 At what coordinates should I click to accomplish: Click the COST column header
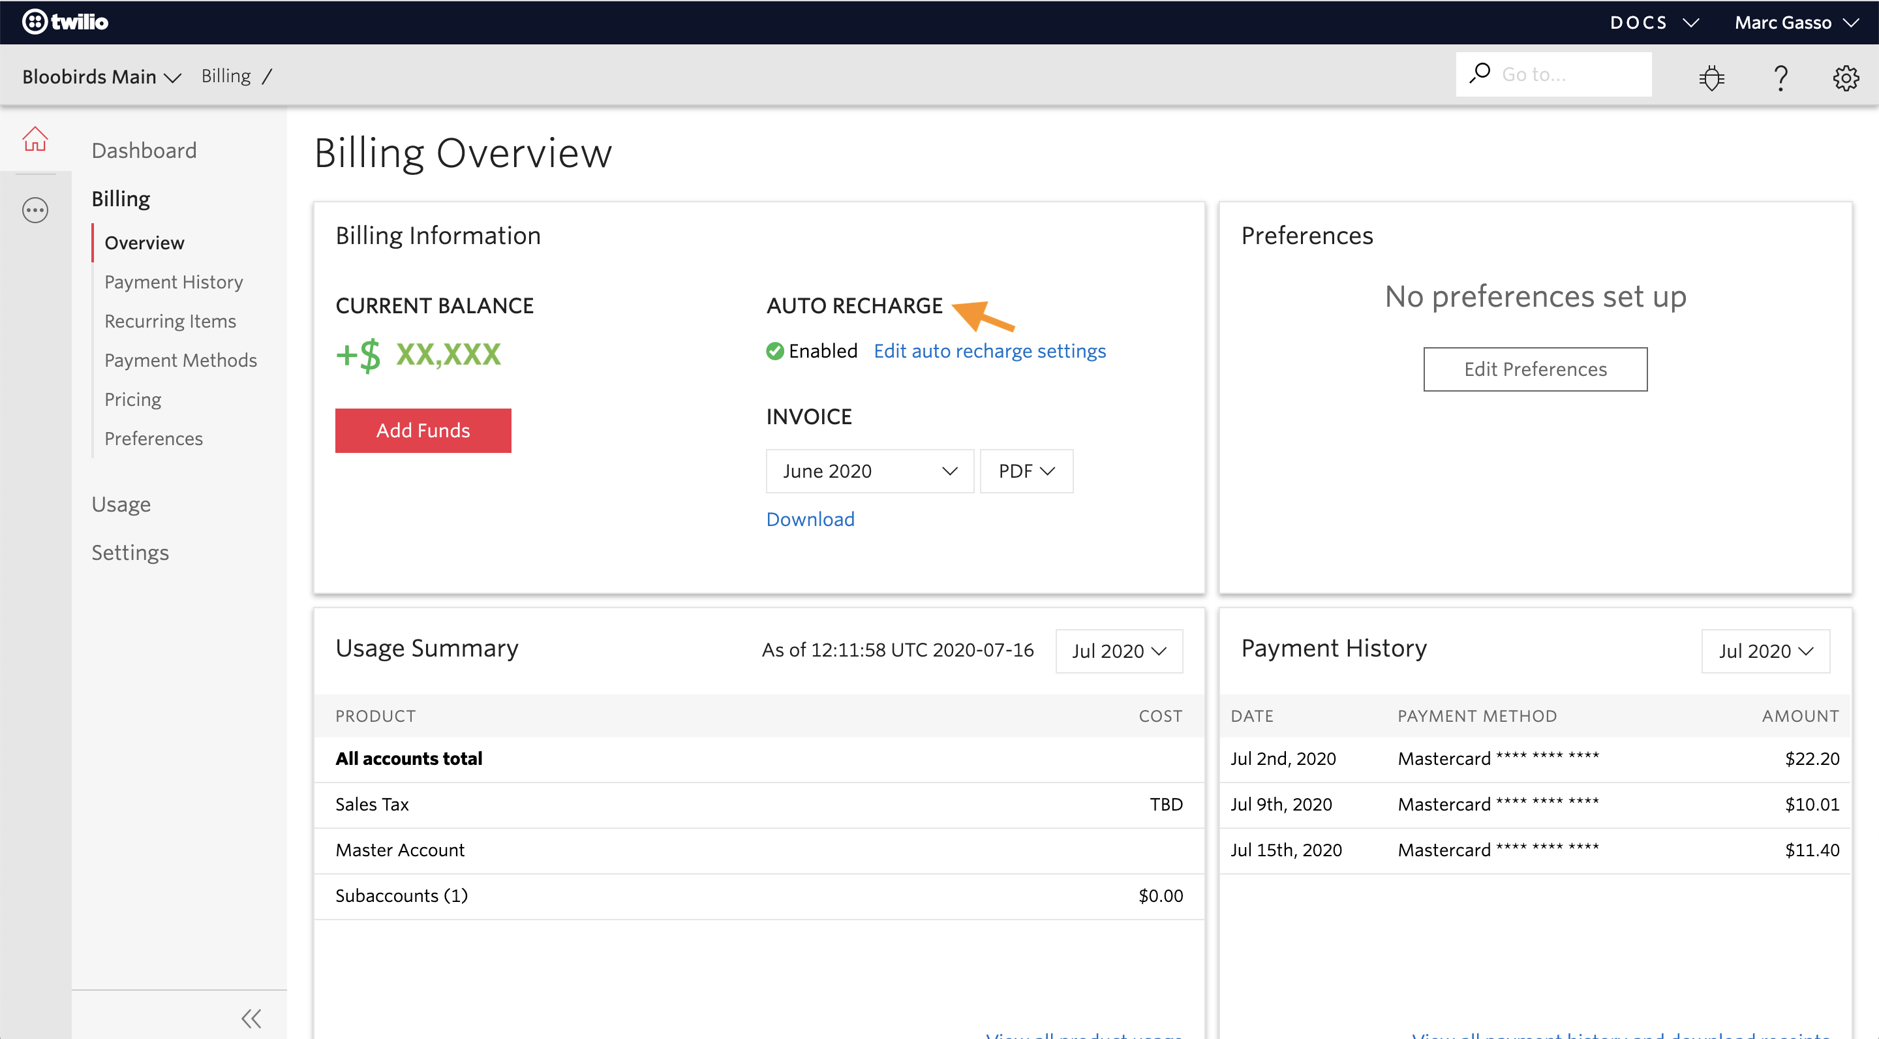point(1161,716)
